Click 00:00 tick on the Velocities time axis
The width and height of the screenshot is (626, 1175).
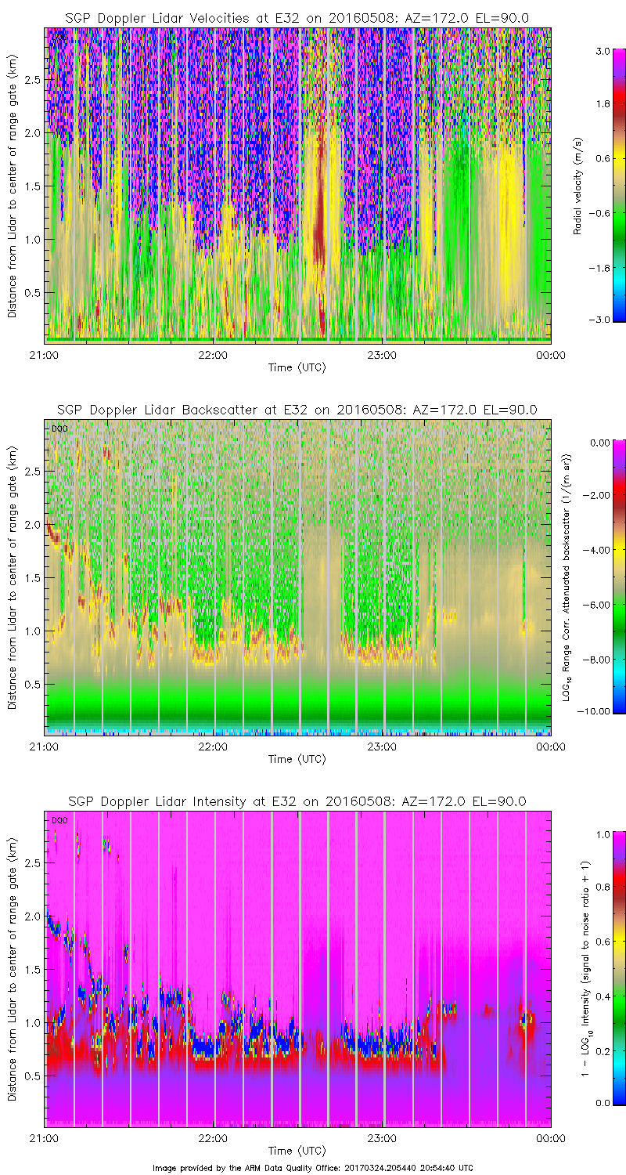click(551, 354)
